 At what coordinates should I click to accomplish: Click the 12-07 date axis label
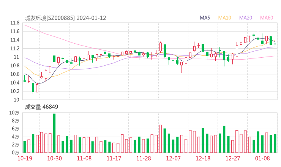173,158
